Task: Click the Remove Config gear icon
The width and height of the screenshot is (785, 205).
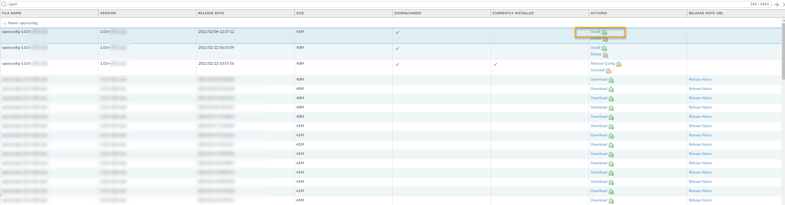Action: 619,64
